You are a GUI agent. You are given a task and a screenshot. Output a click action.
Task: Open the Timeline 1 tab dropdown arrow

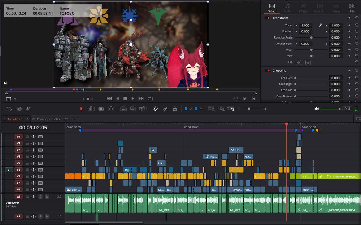pos(27,119)
